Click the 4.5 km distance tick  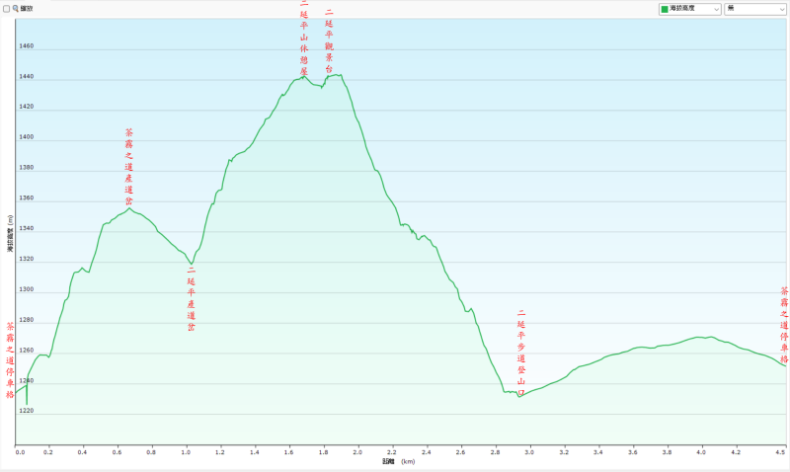tap(780, 452)
